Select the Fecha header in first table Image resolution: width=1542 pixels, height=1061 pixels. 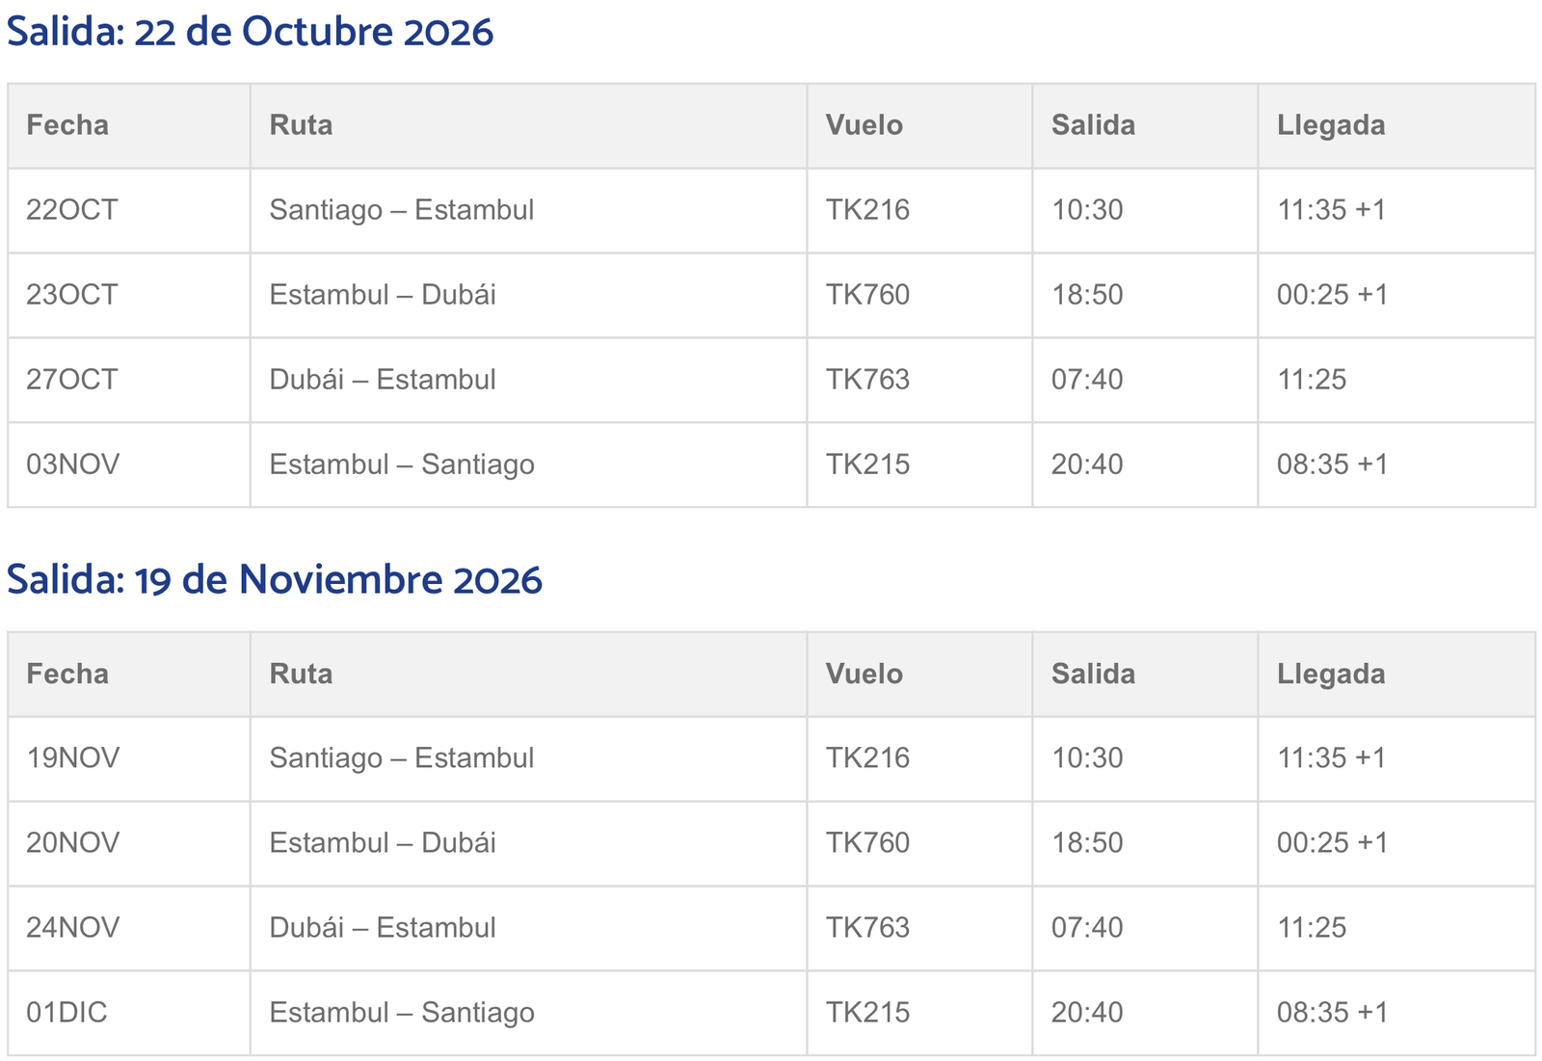click(67, 125)
